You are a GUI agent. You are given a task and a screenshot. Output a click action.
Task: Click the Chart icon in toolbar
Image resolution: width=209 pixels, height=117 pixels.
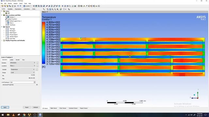click(x=70, y=6)
